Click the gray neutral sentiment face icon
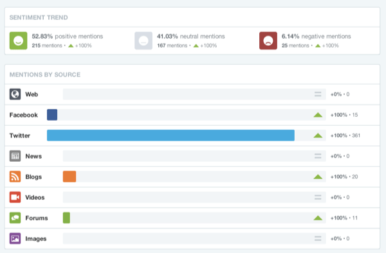 click(143, 40)
